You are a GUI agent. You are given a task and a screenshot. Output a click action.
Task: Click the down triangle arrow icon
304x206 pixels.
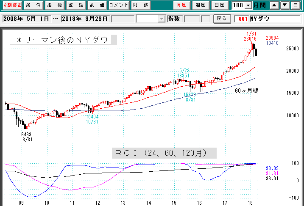coord(284,5)
